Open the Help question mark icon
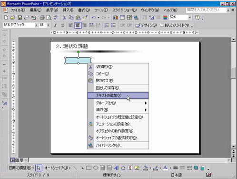Screen dimensions: 237x179 [197, 18]
